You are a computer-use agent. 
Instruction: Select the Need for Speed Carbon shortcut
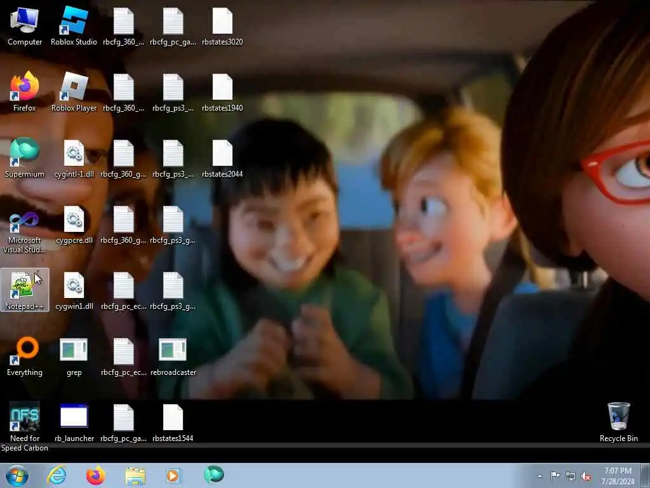coord(25,428)
